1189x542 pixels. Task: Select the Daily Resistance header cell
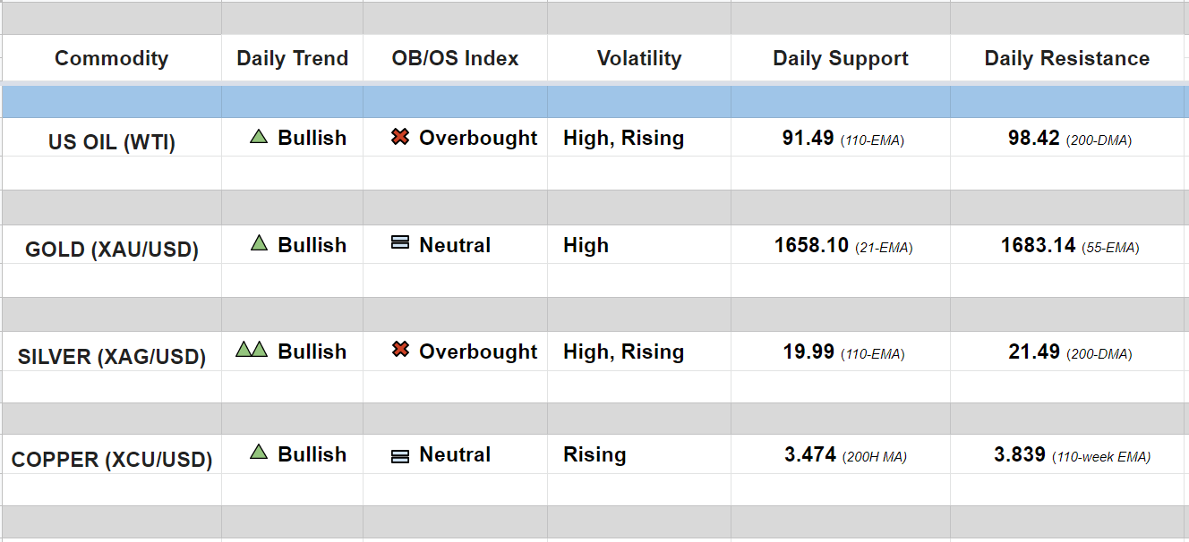click(x=1066, y=59)
